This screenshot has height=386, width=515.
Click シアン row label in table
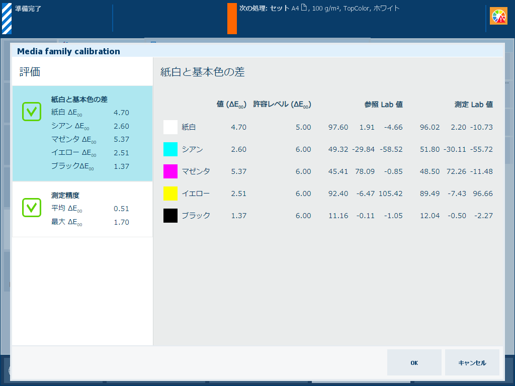tap(193, 149)
